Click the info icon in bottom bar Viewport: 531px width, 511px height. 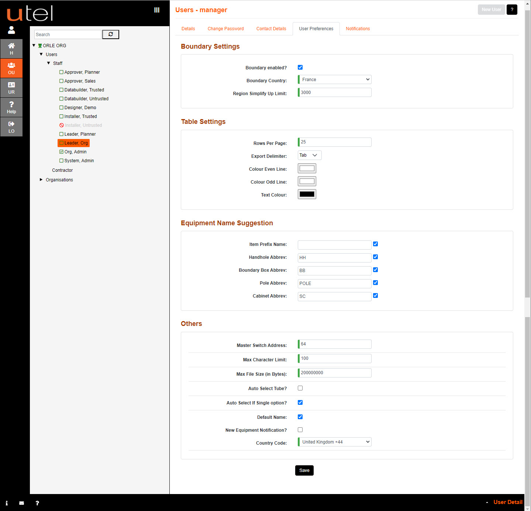[7, 503]
